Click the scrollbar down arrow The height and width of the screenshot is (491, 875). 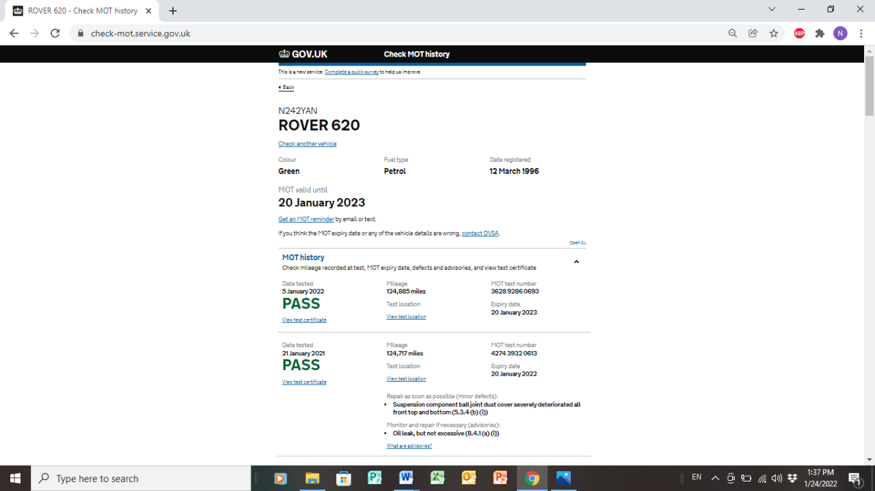click(870, 460)
